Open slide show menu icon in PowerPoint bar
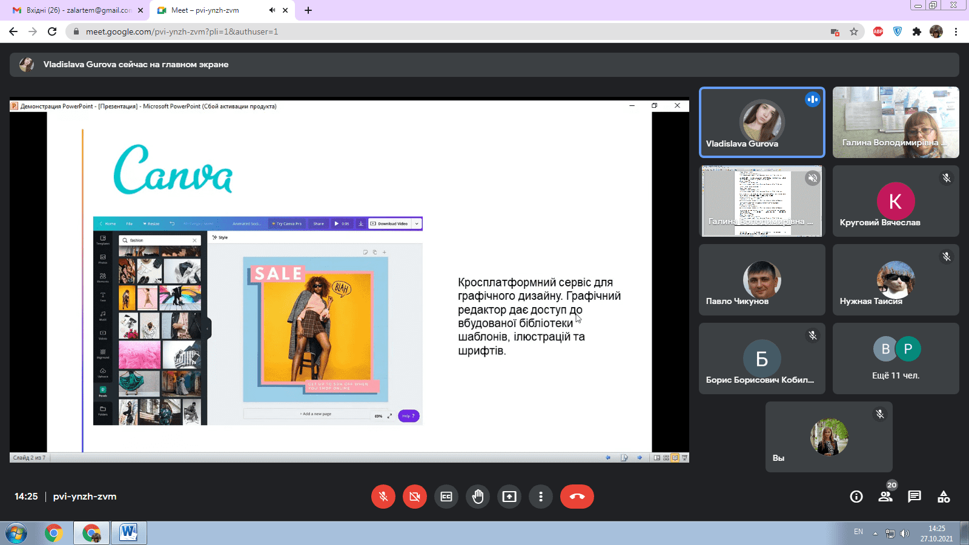Screen dimensions: 969x545 [x=624, y=458]
